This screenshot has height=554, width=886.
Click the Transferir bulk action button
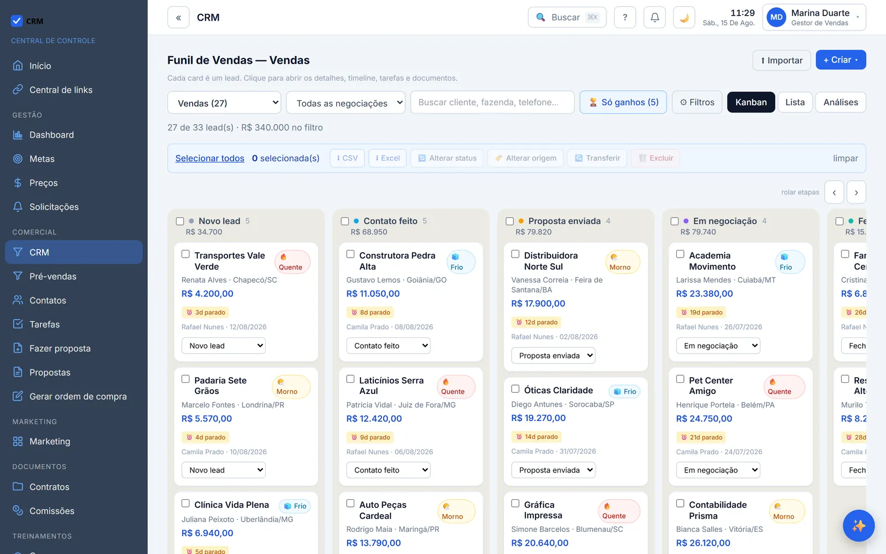pos(597,158)
